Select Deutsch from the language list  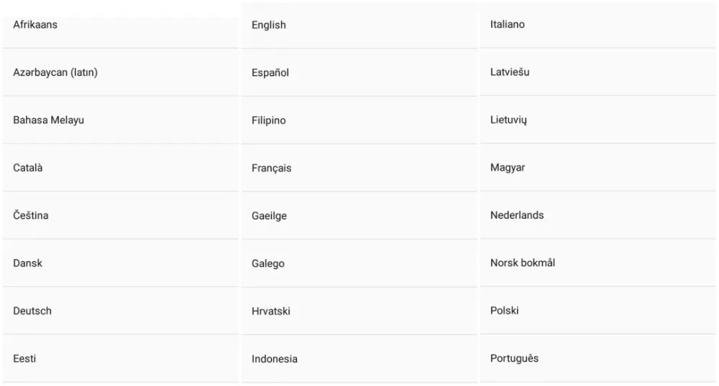tap(32, 311)
